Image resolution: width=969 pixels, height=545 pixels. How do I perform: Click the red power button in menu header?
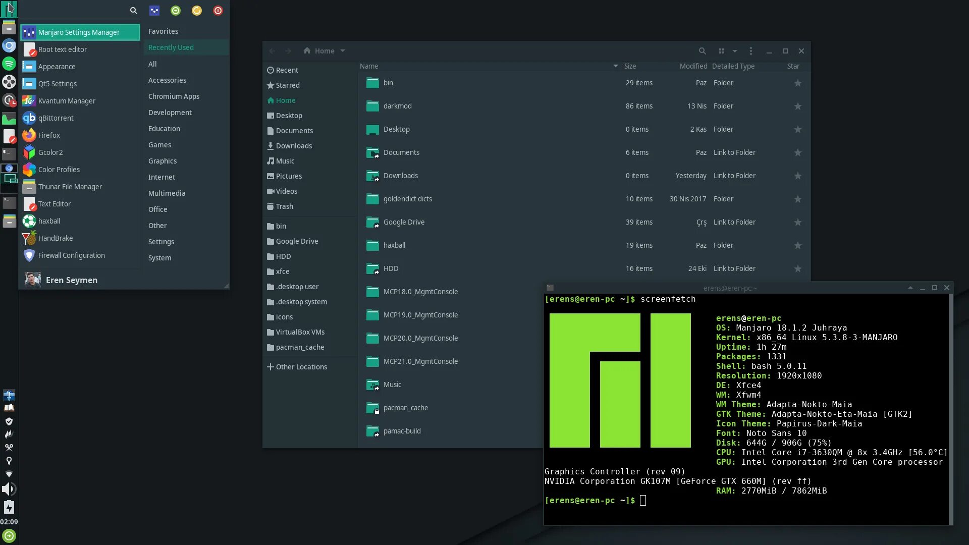[x=218, y=11]
